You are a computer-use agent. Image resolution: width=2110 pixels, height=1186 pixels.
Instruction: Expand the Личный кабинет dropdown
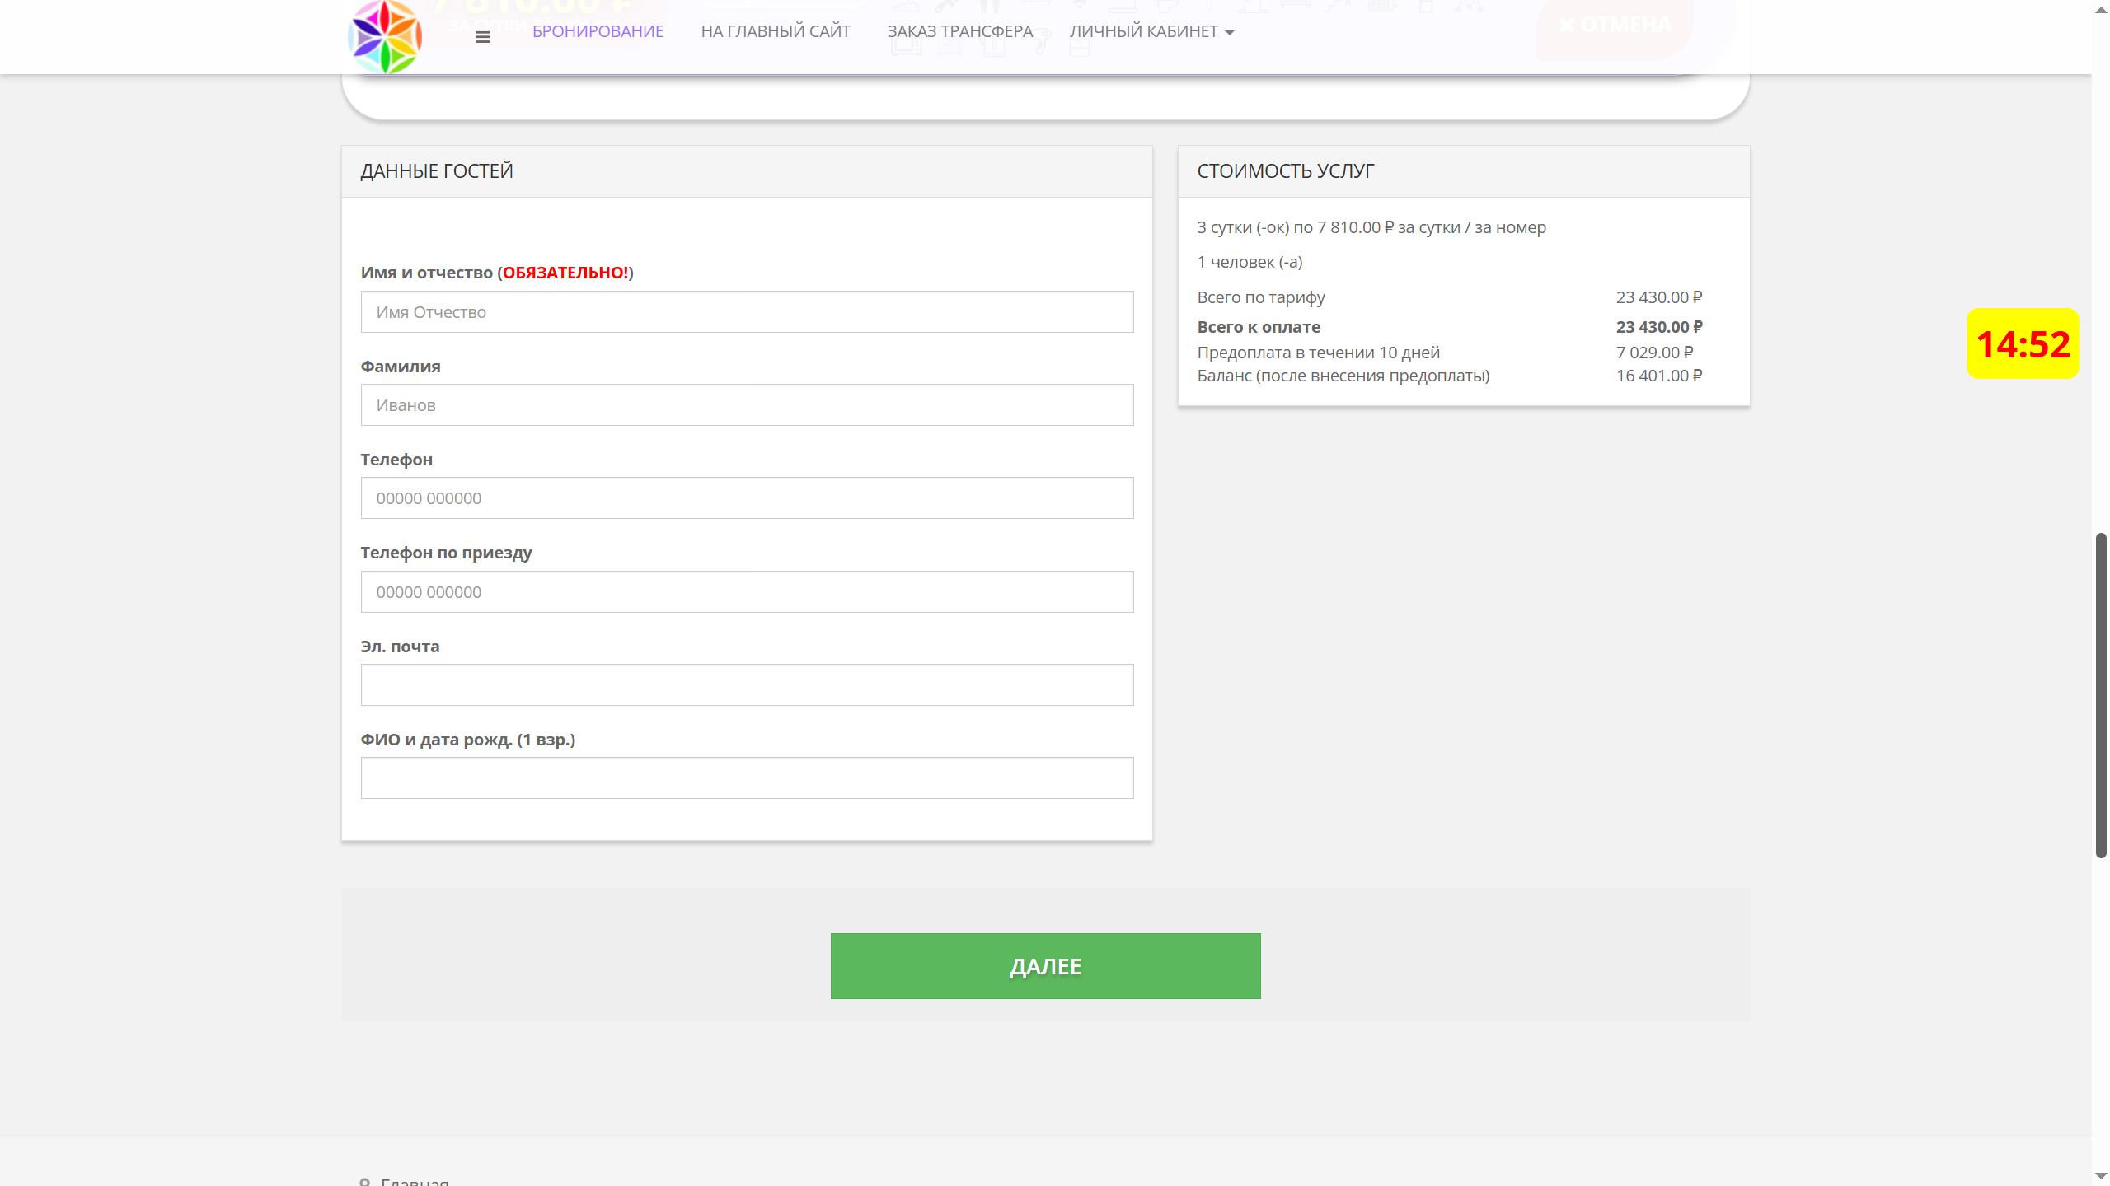1151,31
